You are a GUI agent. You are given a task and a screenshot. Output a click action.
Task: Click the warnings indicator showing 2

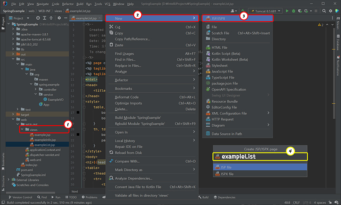[321, 25]
